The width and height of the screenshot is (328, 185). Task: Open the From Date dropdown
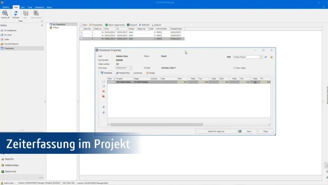click(131, 68)
